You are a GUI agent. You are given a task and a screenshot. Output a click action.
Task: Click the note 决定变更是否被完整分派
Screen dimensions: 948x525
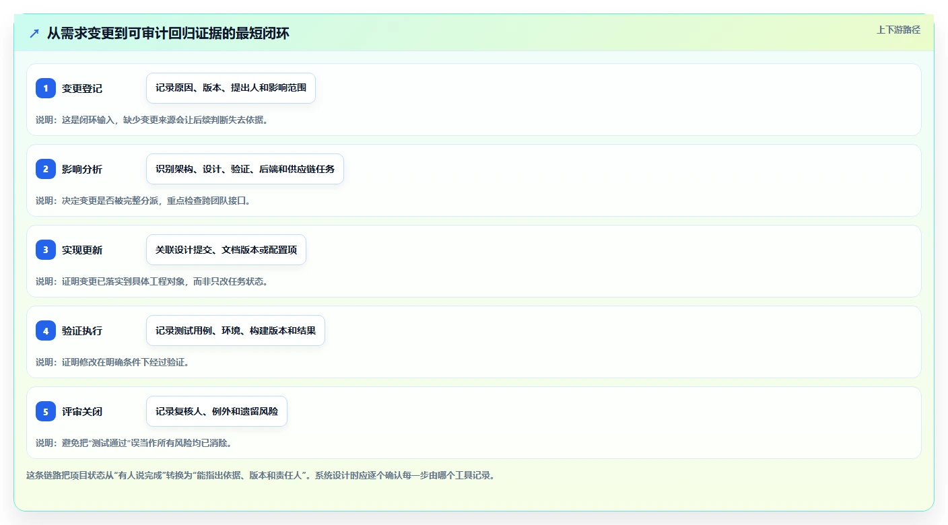click(143, 201)
